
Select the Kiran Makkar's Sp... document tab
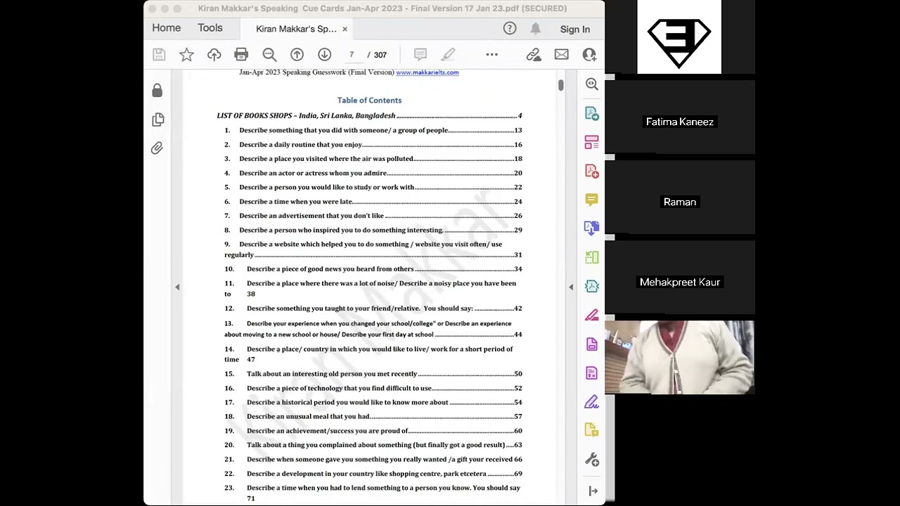[296, 29]
